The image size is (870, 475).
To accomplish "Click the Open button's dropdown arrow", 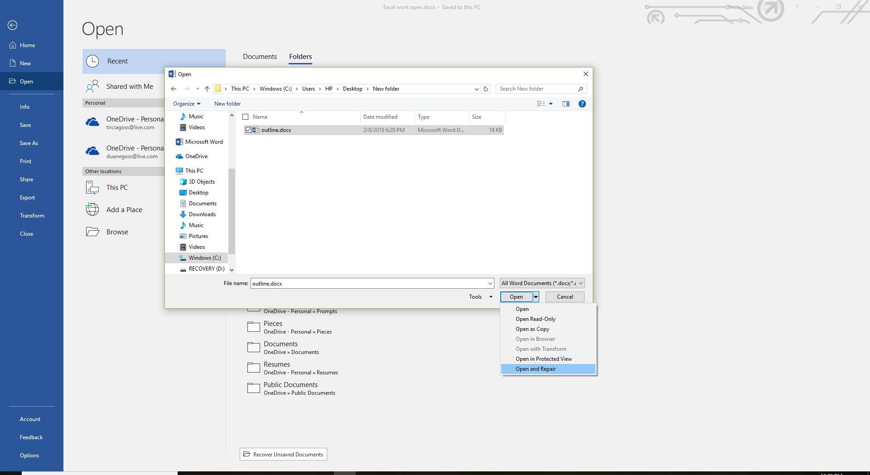I will 536,297.
